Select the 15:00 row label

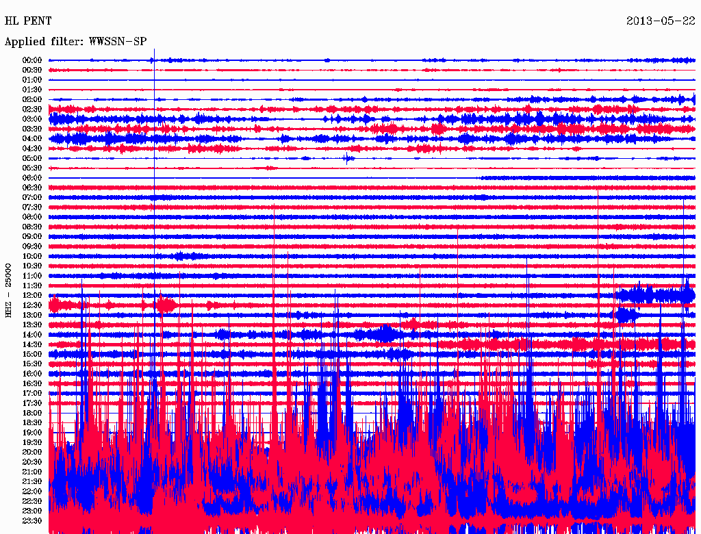(x=32, y=354)
